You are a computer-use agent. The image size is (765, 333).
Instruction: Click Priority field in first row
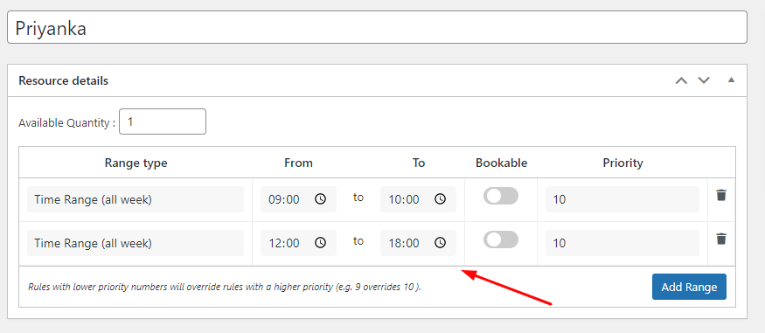pyautogui.click(x=622, y=199)
